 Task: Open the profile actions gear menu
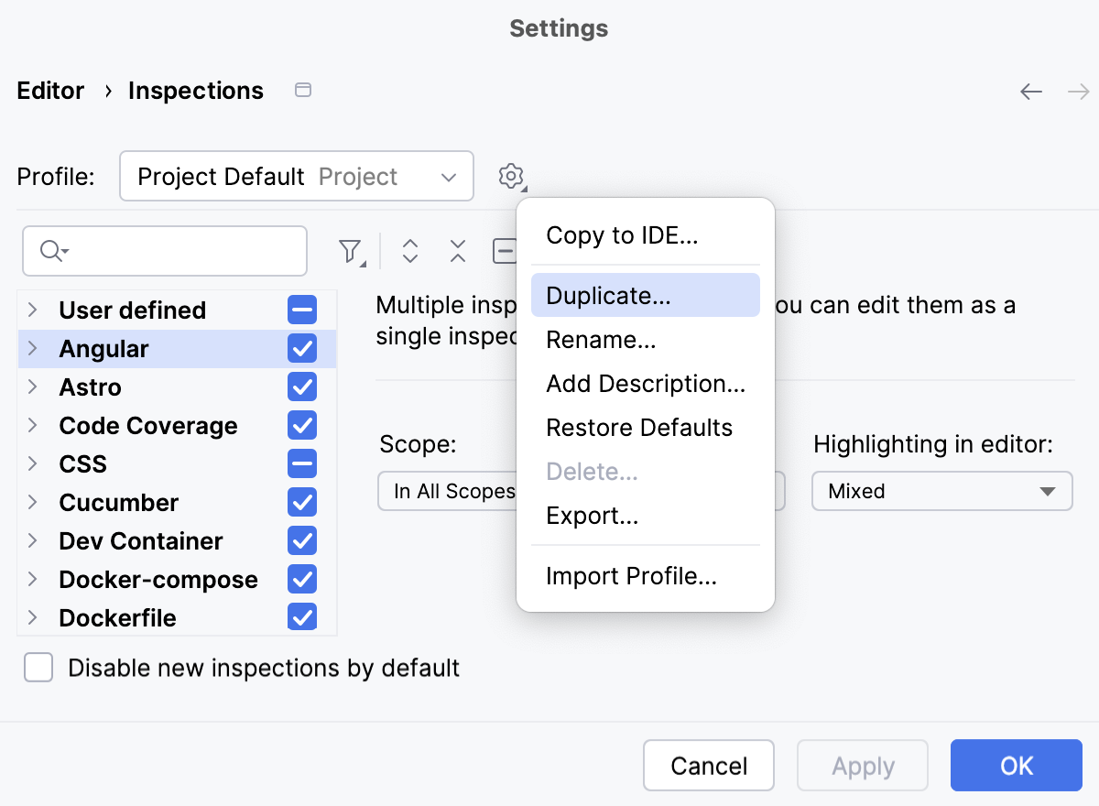click(x=511, y=176)
